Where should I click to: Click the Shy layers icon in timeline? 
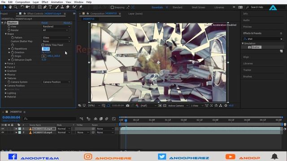click(x=96, y=119)
